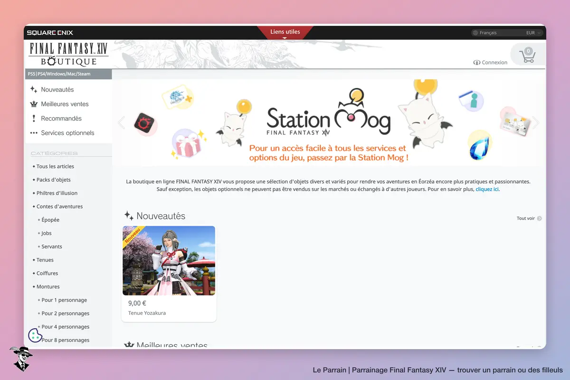Select Tenues category

45,260
